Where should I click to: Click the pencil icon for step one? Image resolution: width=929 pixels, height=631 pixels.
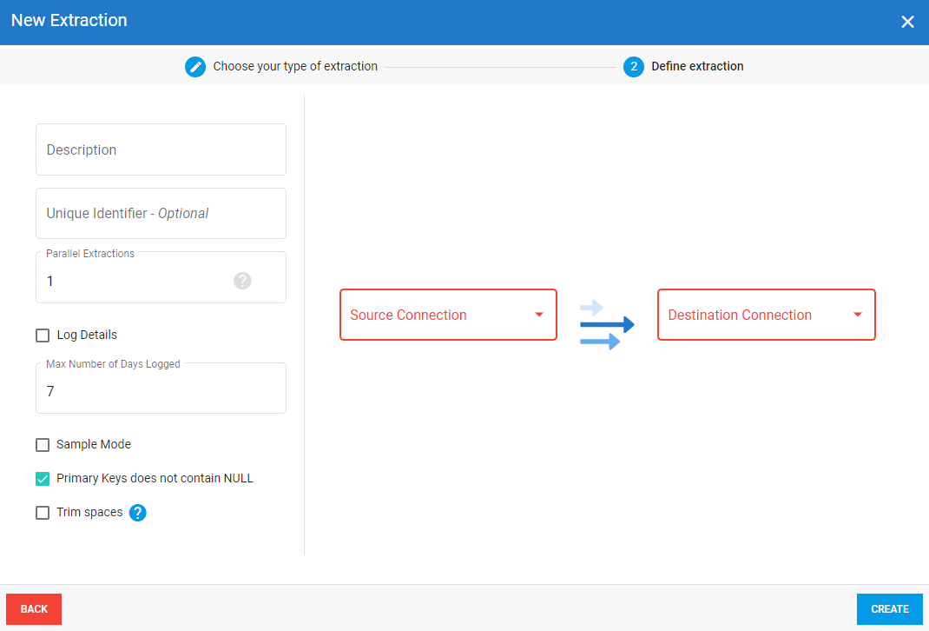[x=195, y=66]
